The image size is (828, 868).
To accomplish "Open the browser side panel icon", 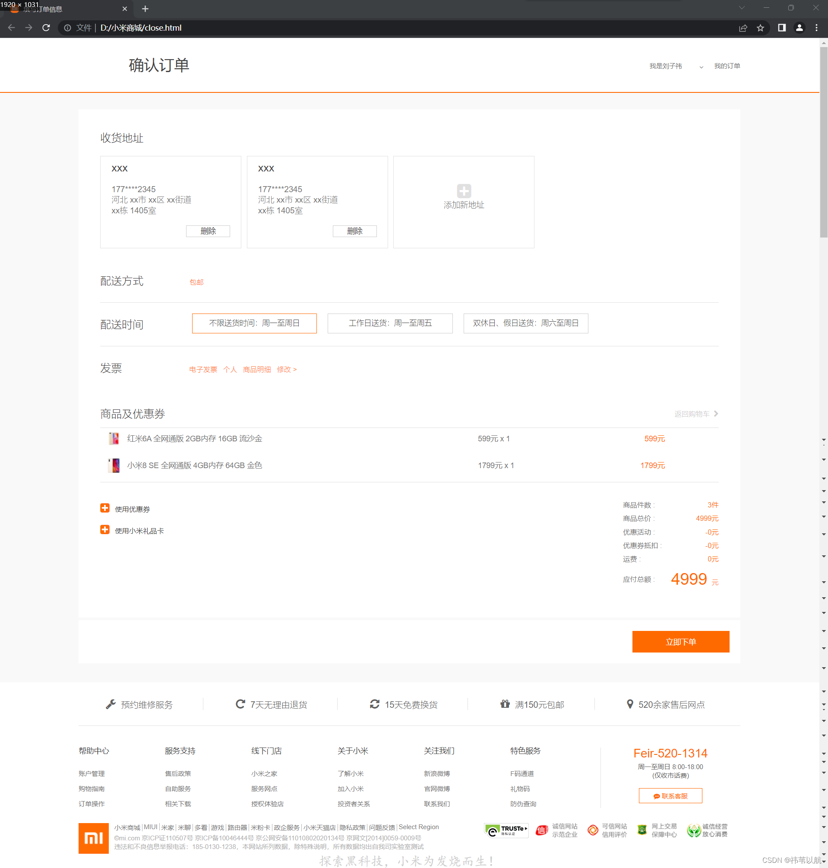I will pyautogui.click(x=782, y=28).
